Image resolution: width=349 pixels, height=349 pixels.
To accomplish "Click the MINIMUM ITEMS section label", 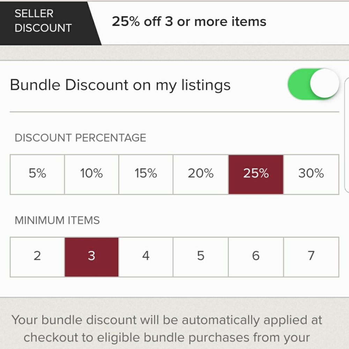I will point(57,220).
